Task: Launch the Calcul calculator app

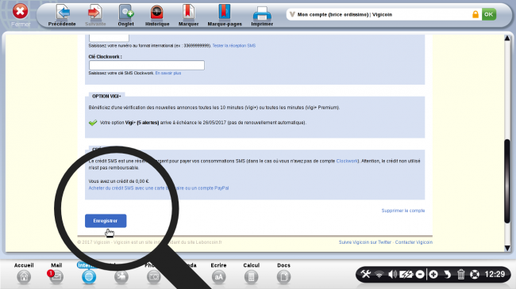Action: point(251,277)
